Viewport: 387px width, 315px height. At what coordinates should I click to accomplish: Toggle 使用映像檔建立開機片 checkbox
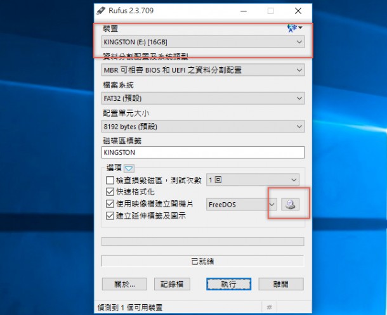pyautogui.click(x=110, y=204)
